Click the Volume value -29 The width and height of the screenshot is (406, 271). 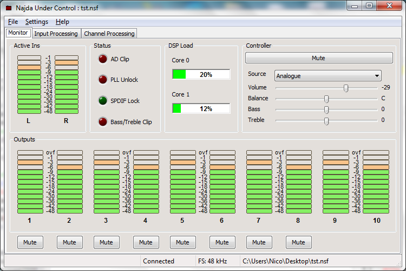click(x=386, y=87)
